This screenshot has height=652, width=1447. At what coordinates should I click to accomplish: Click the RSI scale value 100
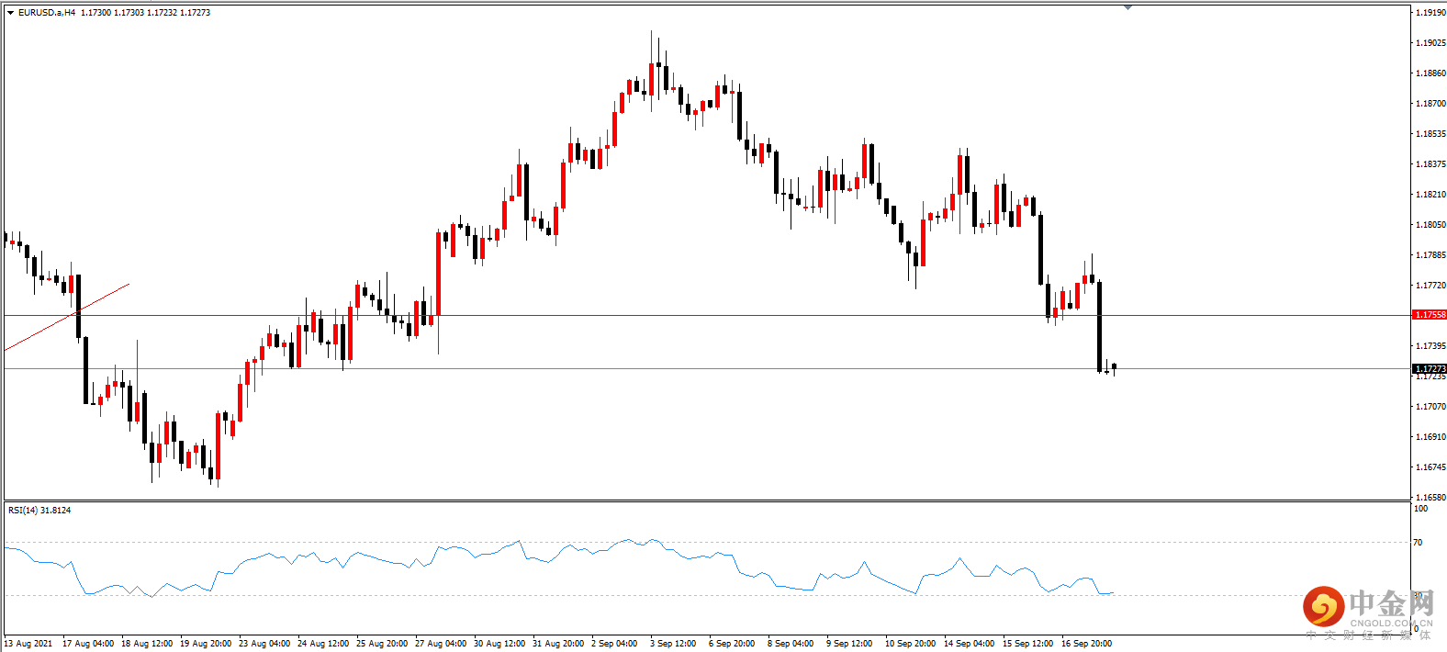(1420, 509)
